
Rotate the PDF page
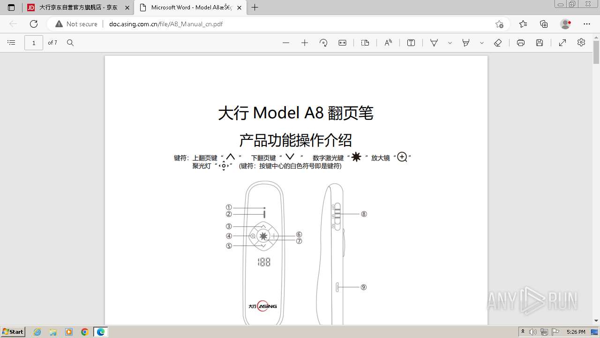click(x=323, y=43)
